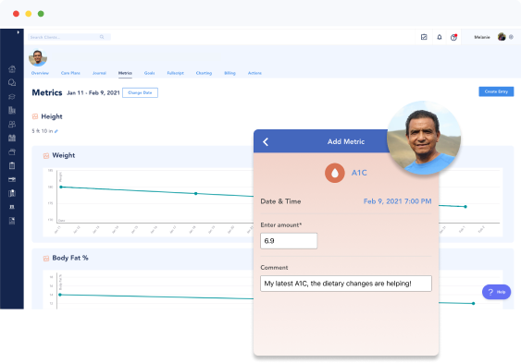Click the pencil icon next to height

[56, 131]
